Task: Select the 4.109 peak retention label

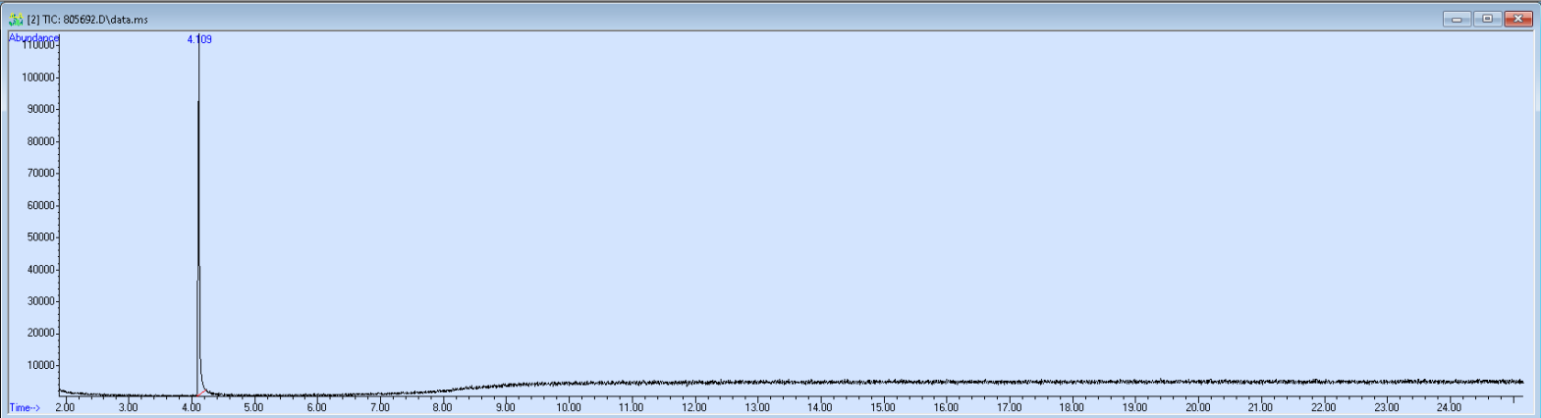Action: 199,39
